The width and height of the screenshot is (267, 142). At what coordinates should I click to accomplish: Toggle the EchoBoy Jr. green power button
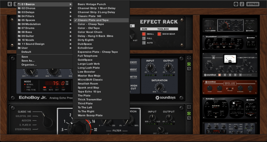(x=189, y=64)
